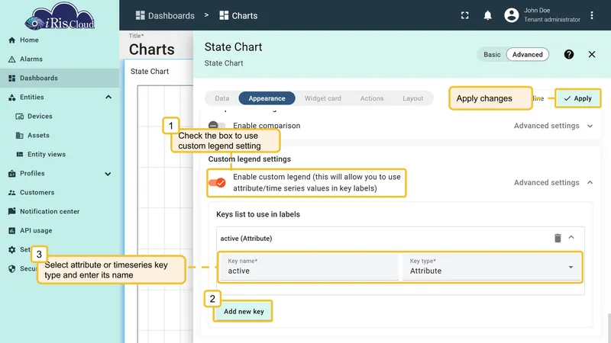Collapse the active (Attribute) key panel
Viewport: 611px width, 343px height.
tap(571, 238)
